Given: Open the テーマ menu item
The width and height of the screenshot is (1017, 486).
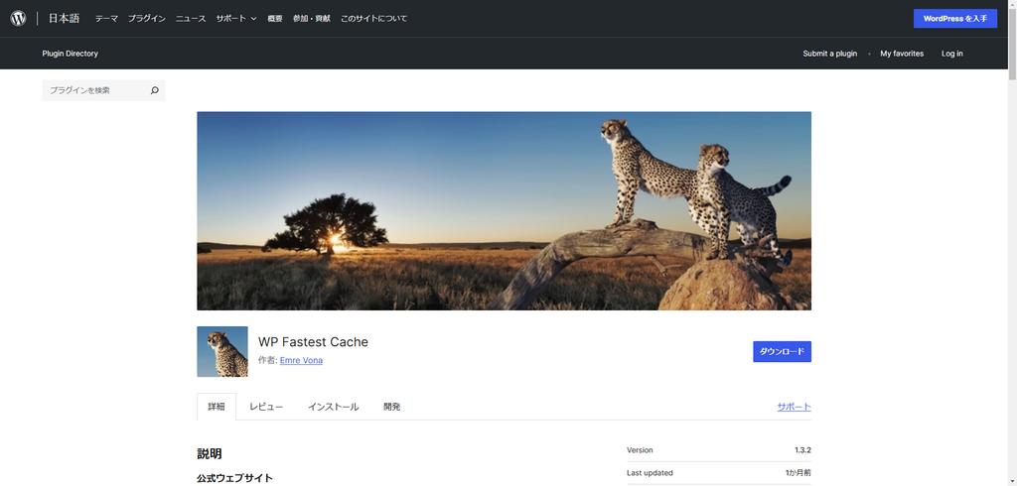Looking at the screenshot, I should coord(106,19).
